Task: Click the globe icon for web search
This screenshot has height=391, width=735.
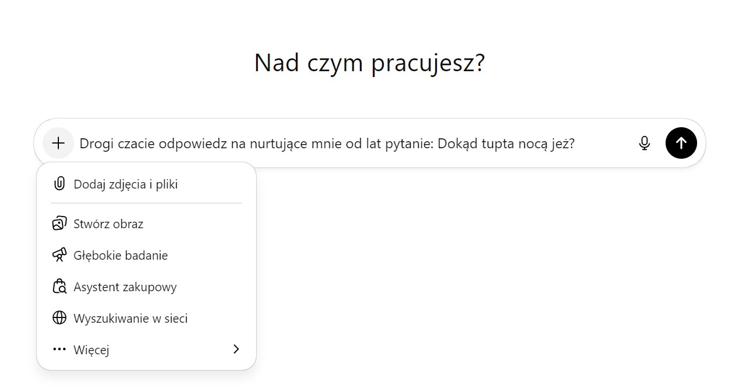Action: [59, 319]
